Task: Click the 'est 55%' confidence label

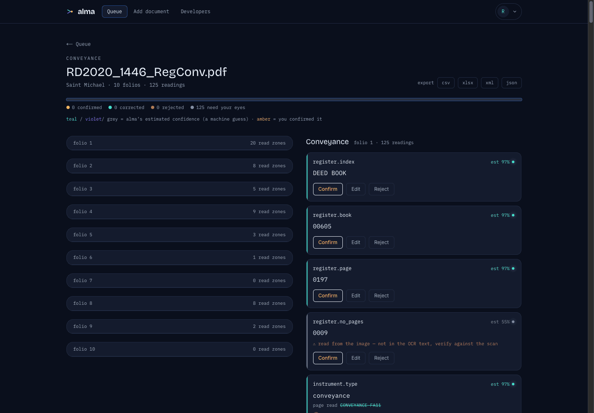Action: (500, 322)
